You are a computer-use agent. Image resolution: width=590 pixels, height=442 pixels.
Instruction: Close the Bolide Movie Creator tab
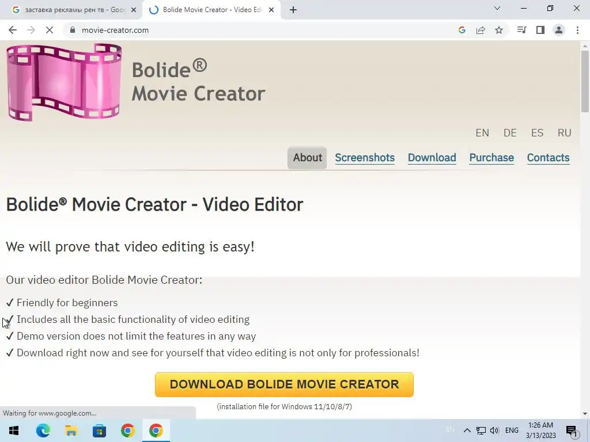pyautogui.click(x=271, y=10)
